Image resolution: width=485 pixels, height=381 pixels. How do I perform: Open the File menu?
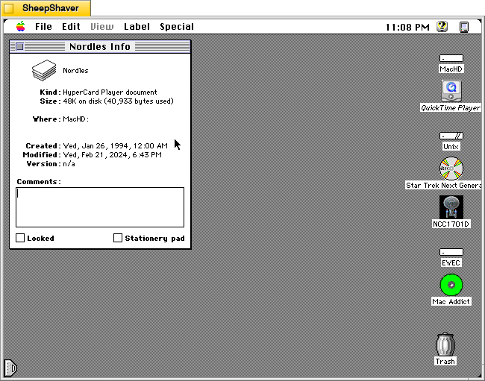tap(43, 27)
